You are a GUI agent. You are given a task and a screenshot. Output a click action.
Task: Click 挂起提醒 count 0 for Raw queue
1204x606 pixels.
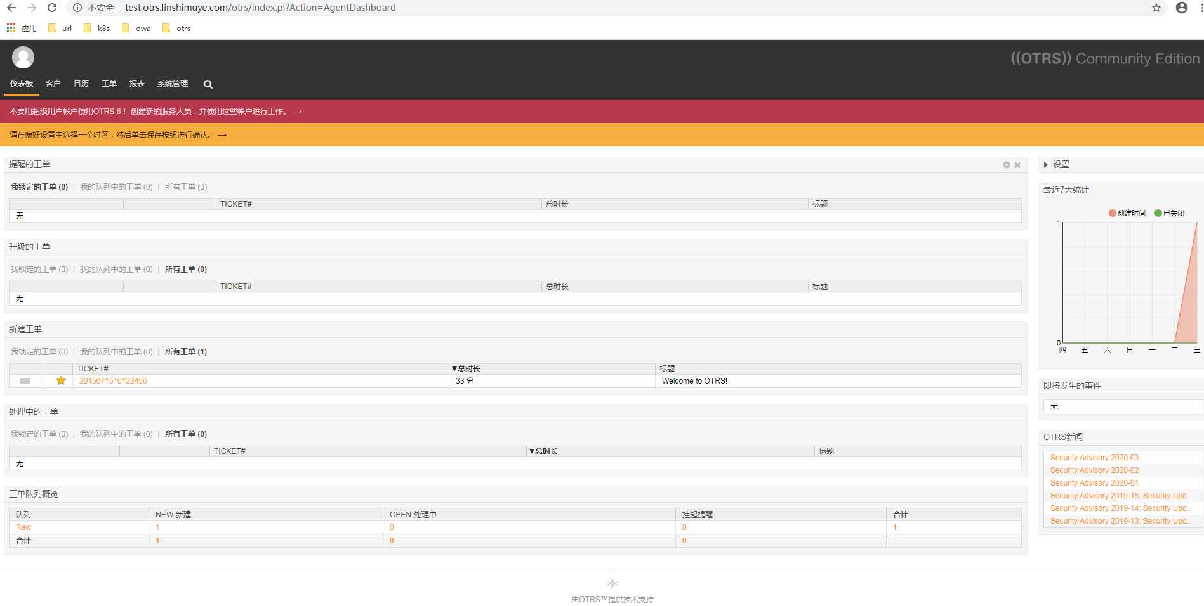tap(684, 527)
